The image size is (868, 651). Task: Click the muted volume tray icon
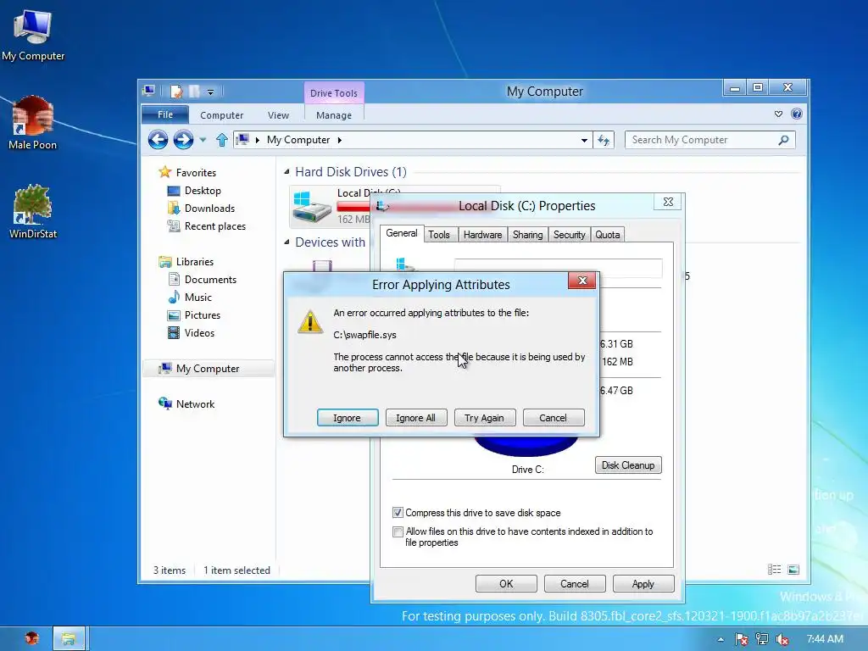pos(782,639)
